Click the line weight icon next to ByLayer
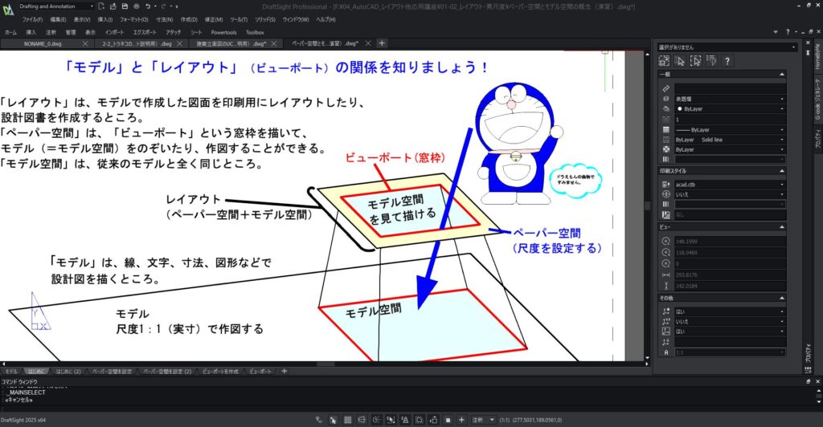This screenshot has height=427, width=823. [665, 129]
